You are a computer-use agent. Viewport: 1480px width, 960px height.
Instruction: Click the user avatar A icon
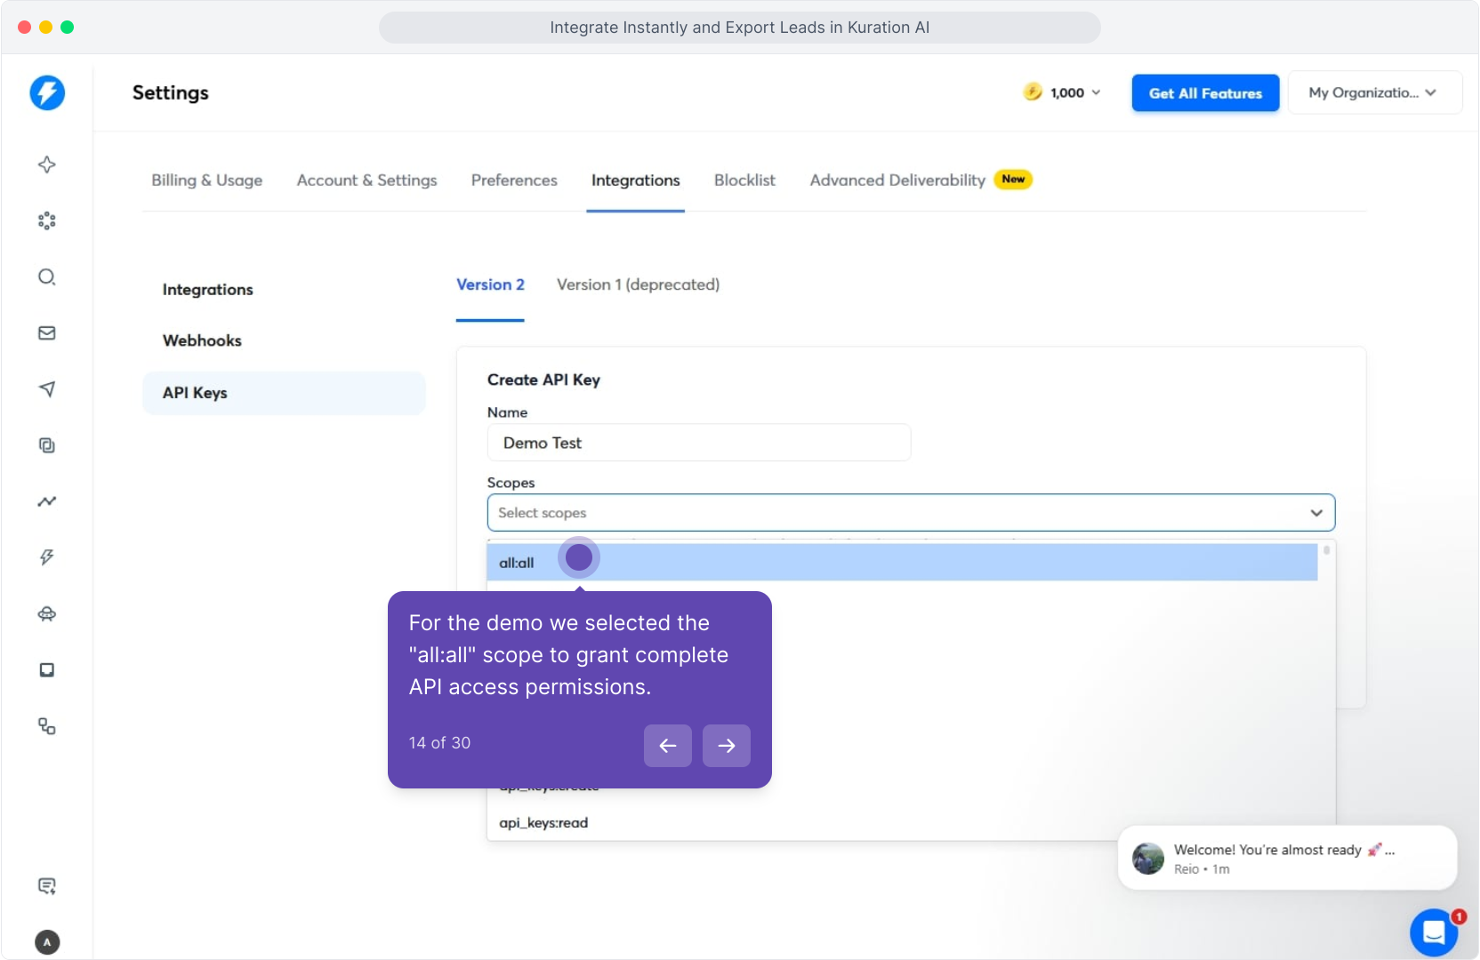tap(47, 942)
